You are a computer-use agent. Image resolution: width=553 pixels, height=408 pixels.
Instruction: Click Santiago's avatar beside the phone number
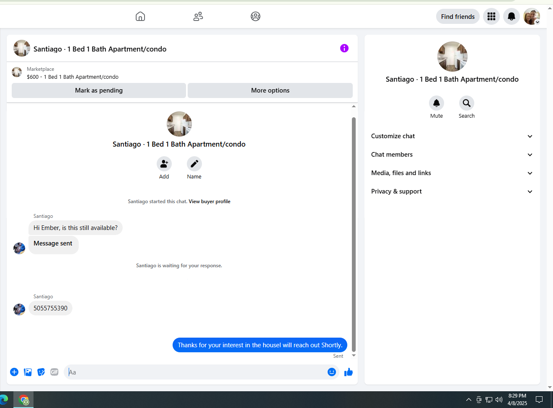tap(19, 310)
